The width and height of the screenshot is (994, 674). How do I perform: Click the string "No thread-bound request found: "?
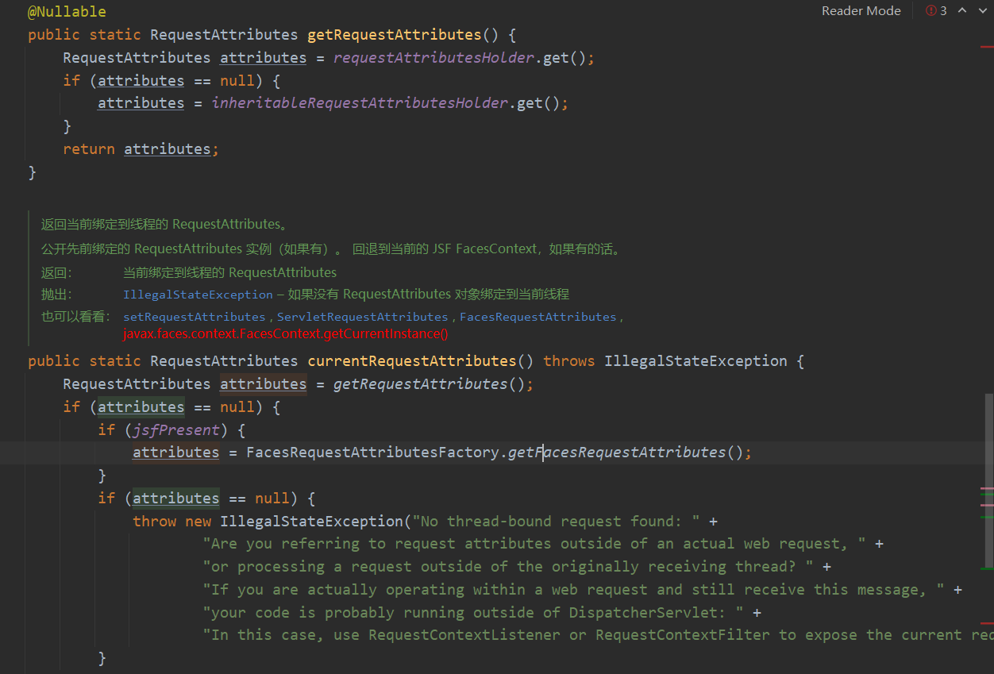(x=556, y=522)
